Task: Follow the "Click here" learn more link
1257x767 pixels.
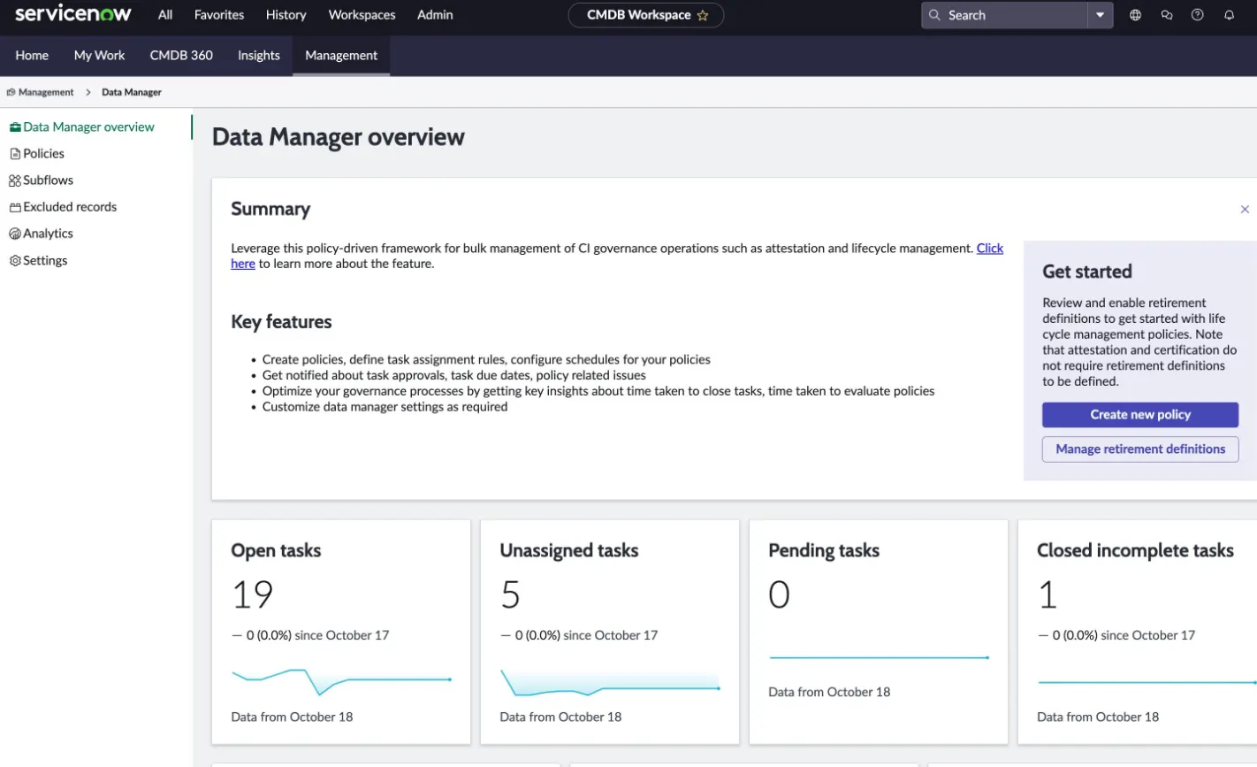Action: pos(990,249)
